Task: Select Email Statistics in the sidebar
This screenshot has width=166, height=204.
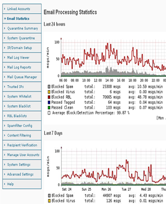Action: [x=22, y=19]
